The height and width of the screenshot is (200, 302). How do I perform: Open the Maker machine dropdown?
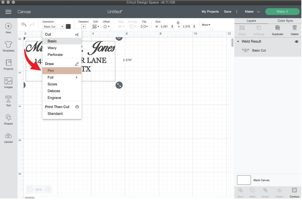click(252, 12)
